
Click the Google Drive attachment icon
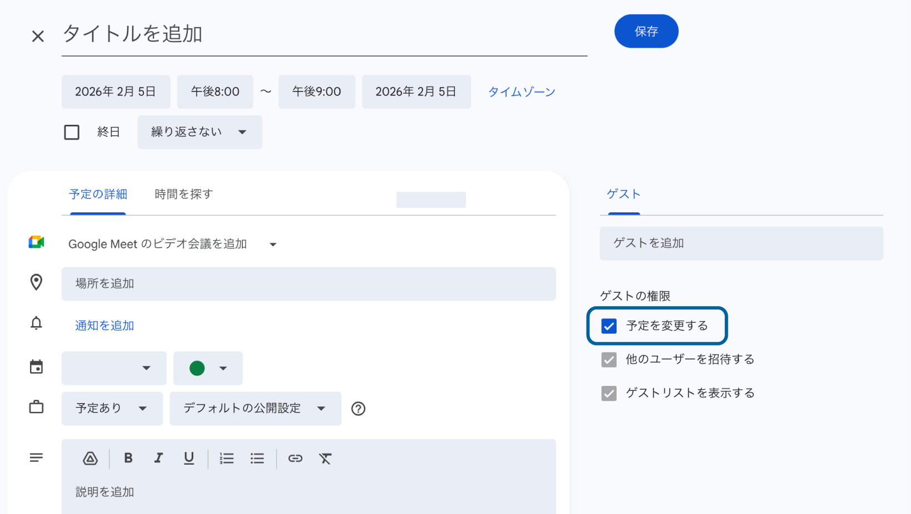[x=90, y=459]
